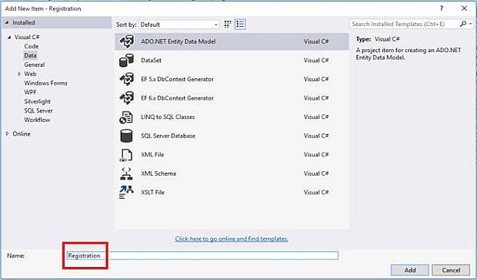Image resolution: width=477 pixels, height=280 pixels.
Task: Close the Add New Item dialog
Action: pyautogui.click(x=464, y=8)
